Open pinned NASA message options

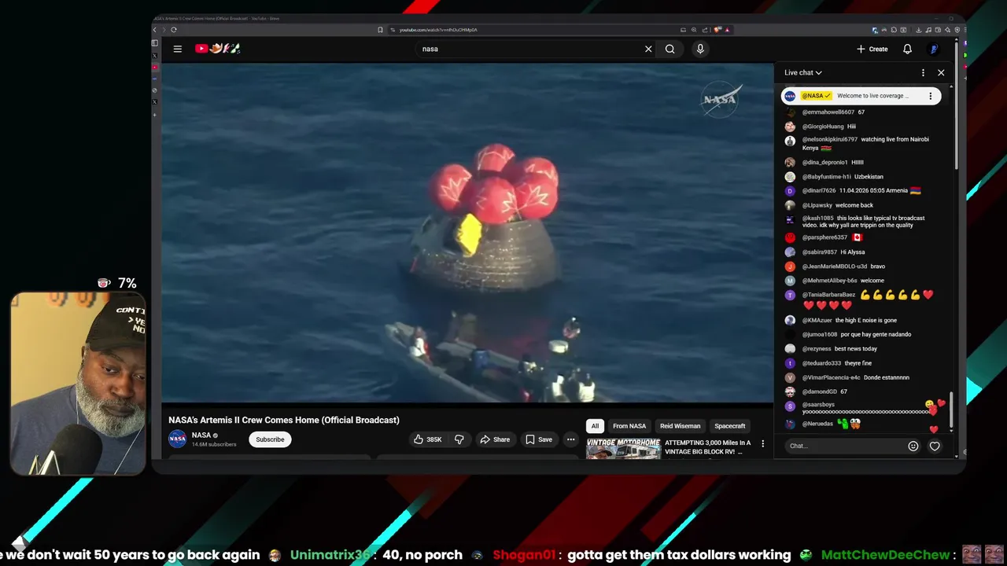930,96
